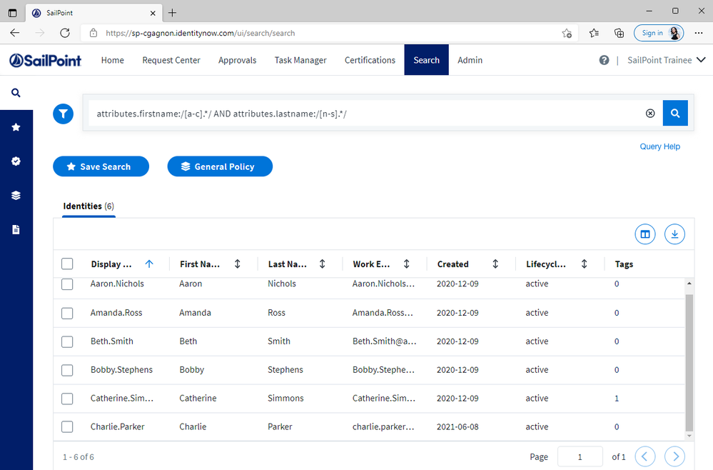Click the filter funnel icon beside search bar
The height and width of the screenshot is (470, 713).
pyautogui.click(x=64, y=114)
